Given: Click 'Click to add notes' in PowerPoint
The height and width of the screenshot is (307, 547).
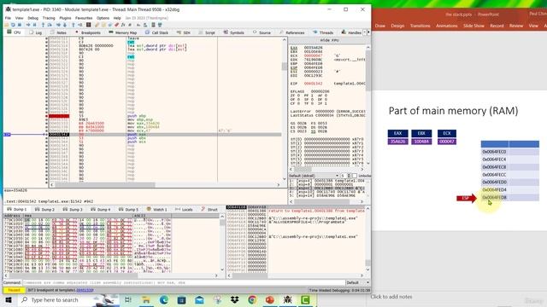Looking at the screenshot, I should [391, 297].
